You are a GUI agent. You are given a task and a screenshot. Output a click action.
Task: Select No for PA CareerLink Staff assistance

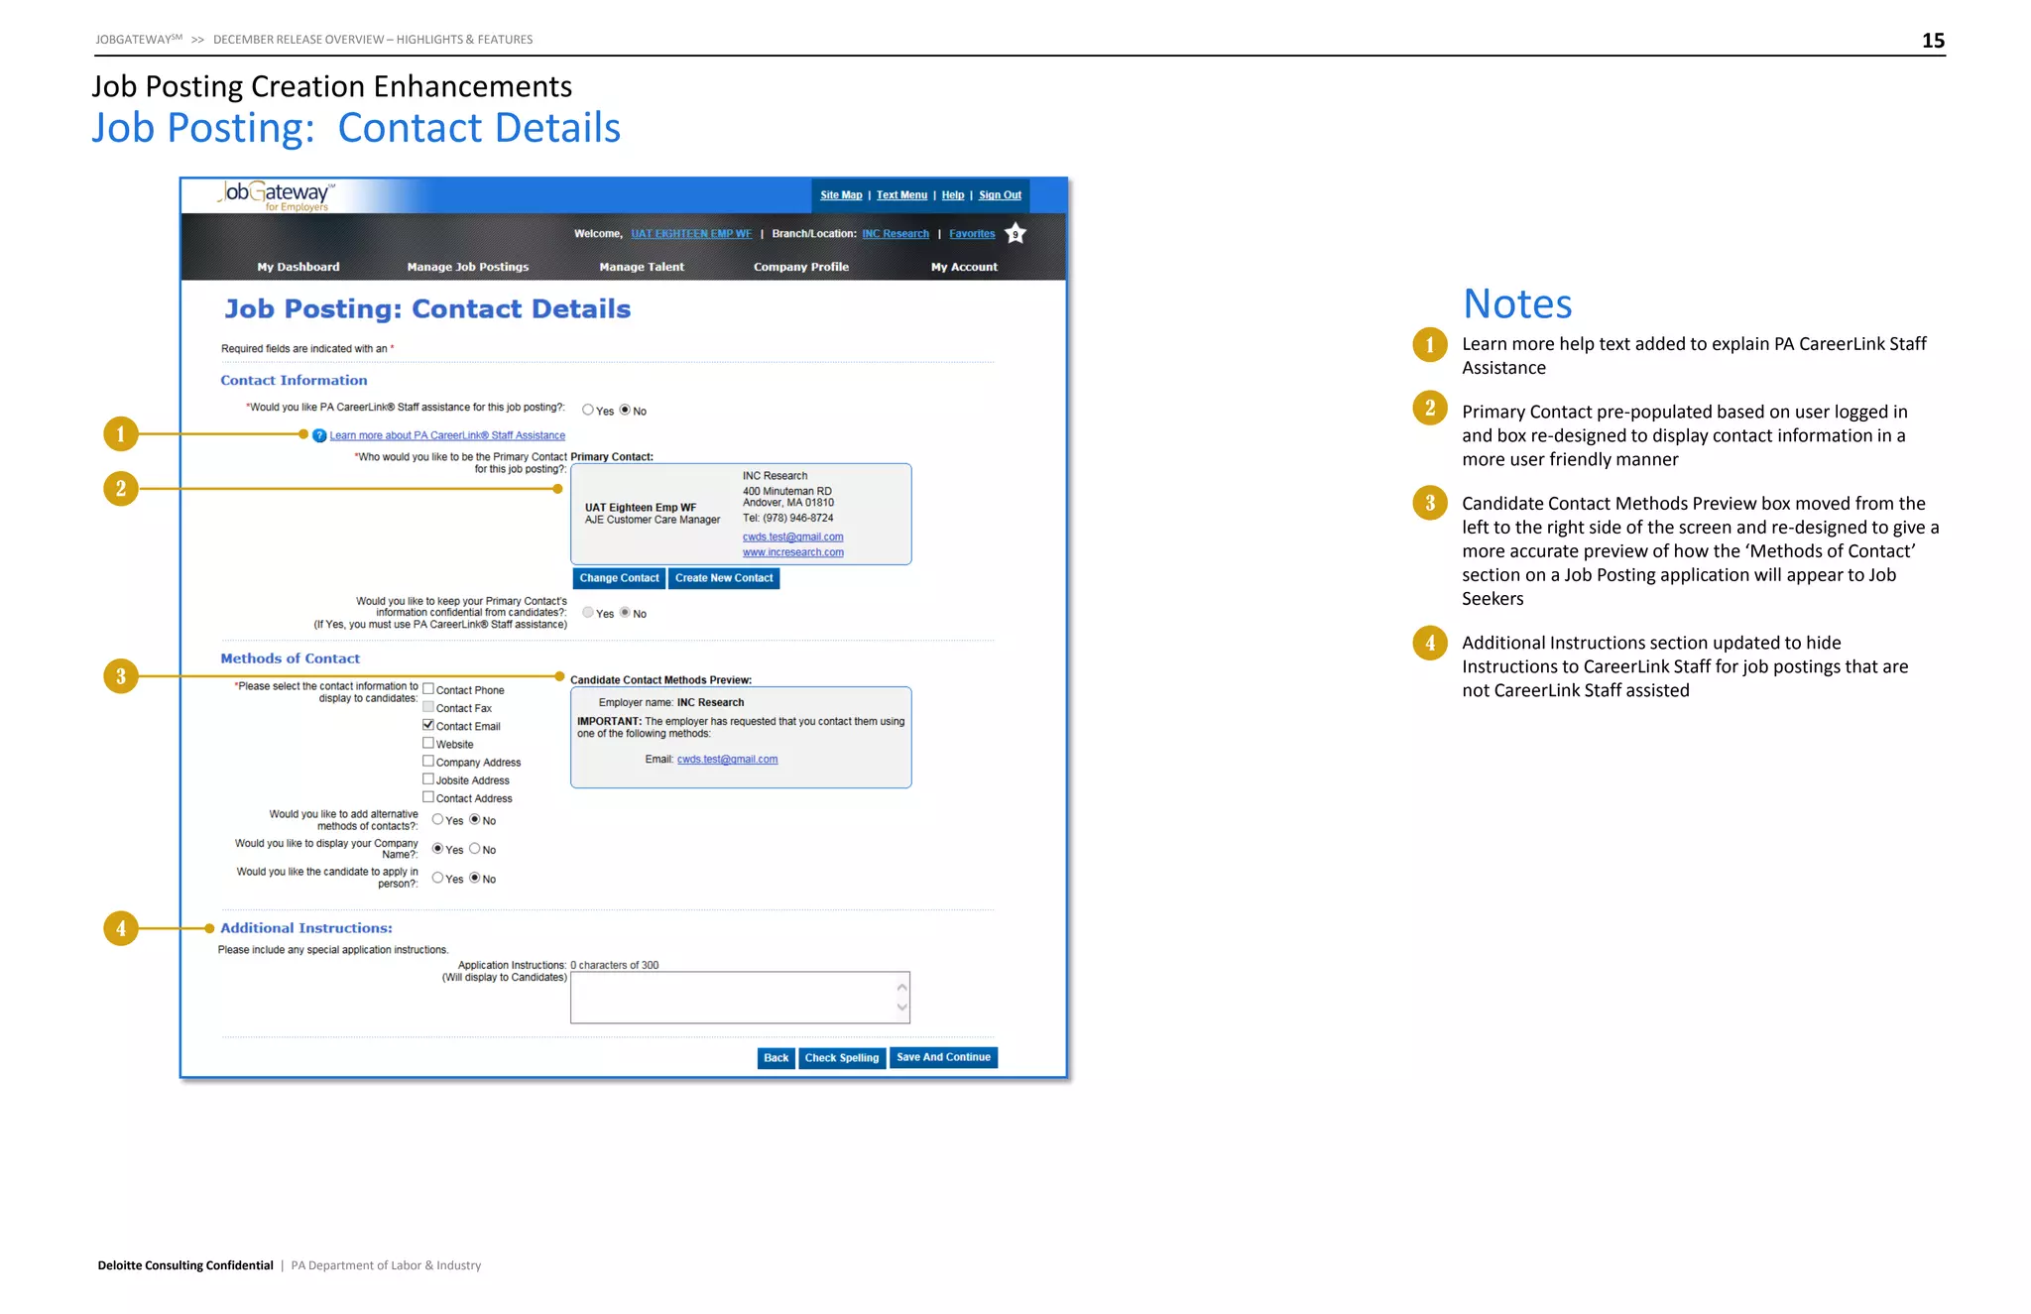pyautogui.click(x=625, y=410)
